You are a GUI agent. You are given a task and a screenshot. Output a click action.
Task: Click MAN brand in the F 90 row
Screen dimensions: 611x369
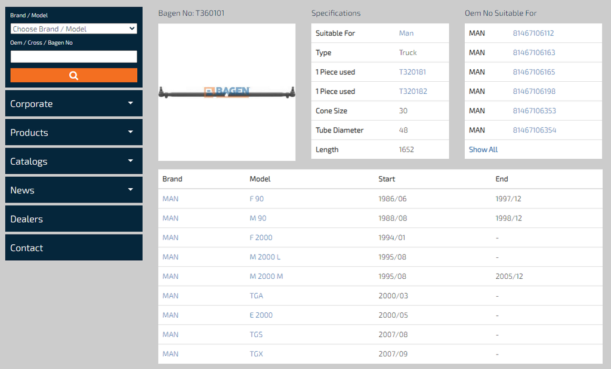pyautogui.click(x=170, y=199)
